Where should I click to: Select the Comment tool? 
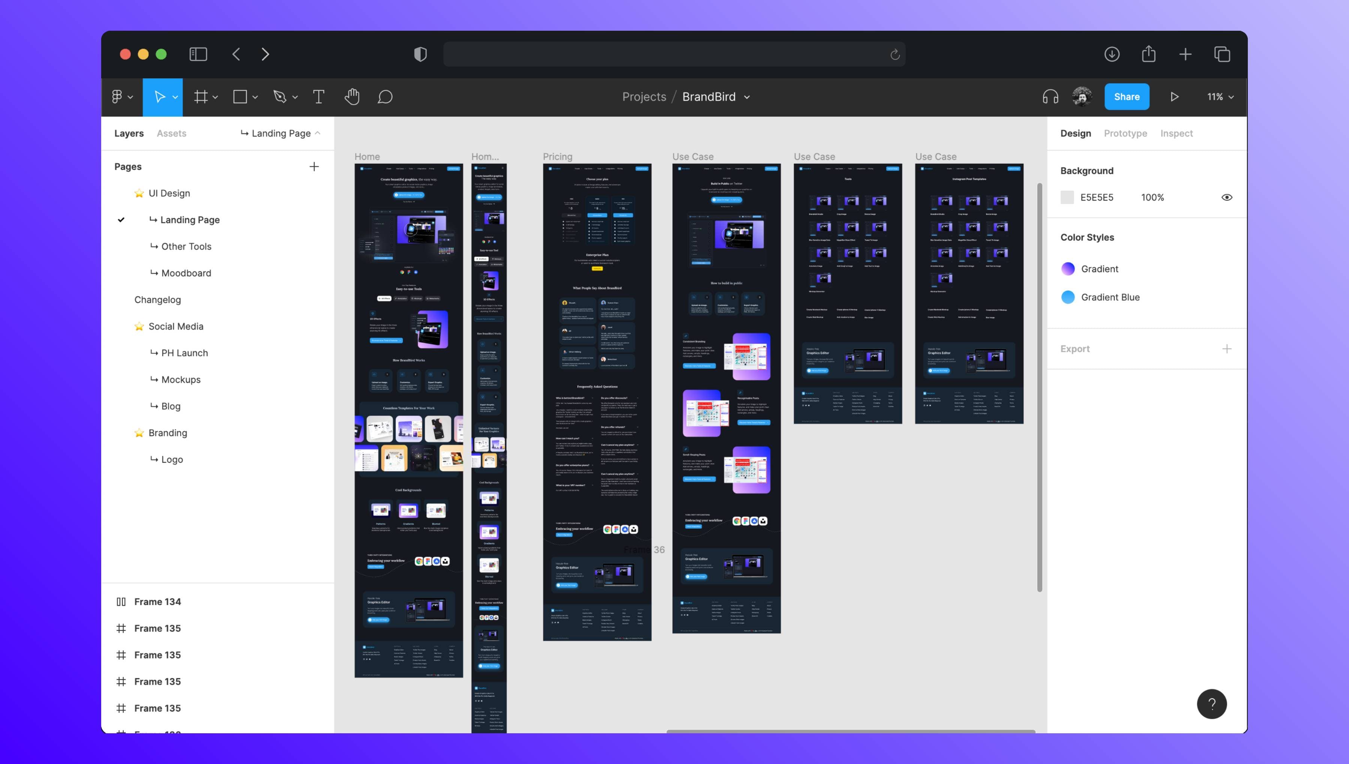[x=385, y=97]
